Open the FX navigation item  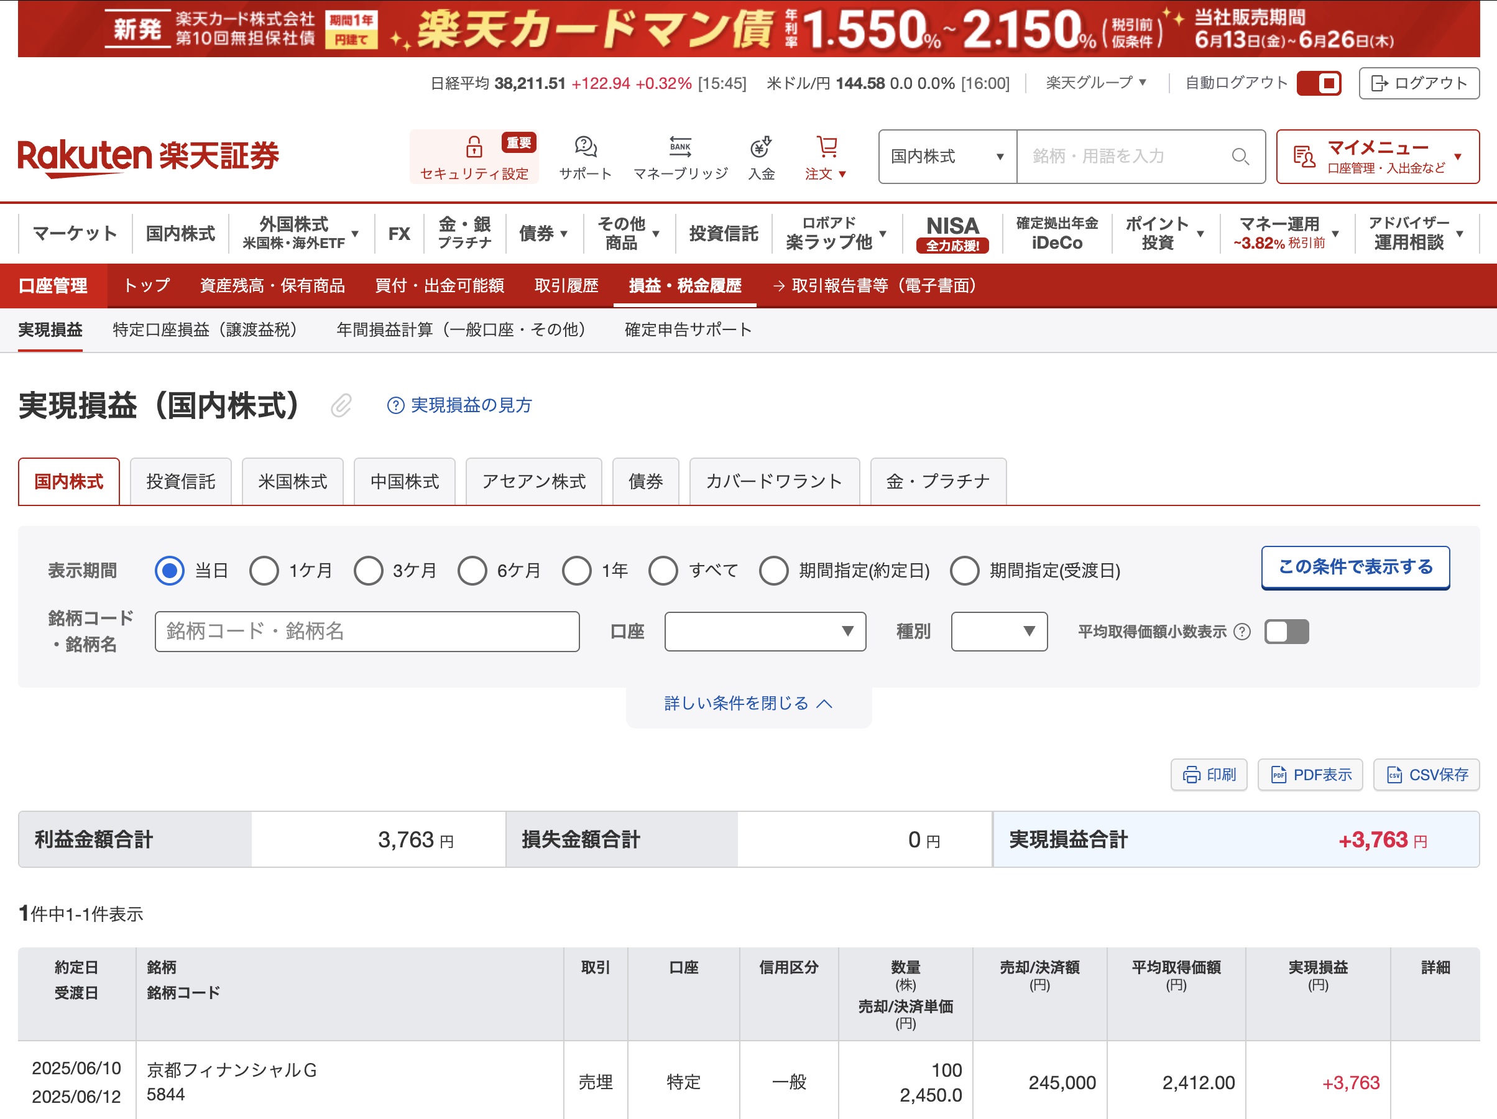[398, 234]
